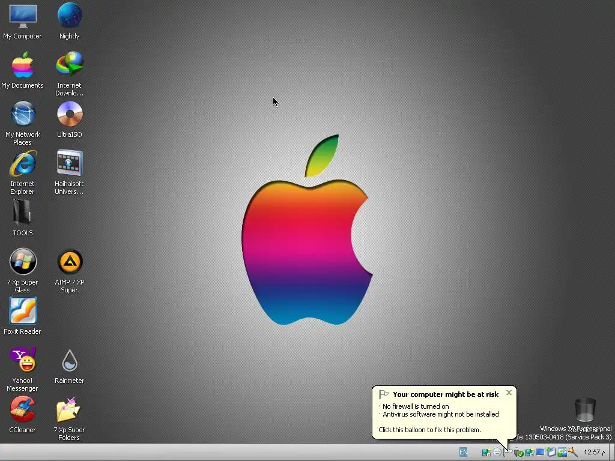The image size is (615, 461).
Task: Click the blue monitor tray icon
Action: (540, 452)
